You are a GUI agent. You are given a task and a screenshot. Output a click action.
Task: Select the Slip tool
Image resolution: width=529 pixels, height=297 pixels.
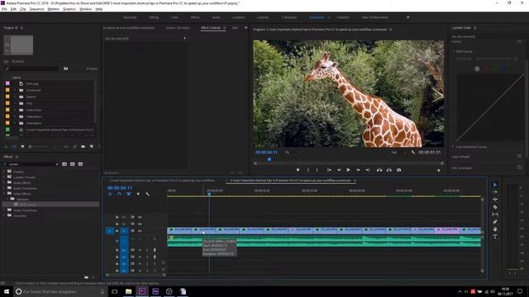(495, 214)
